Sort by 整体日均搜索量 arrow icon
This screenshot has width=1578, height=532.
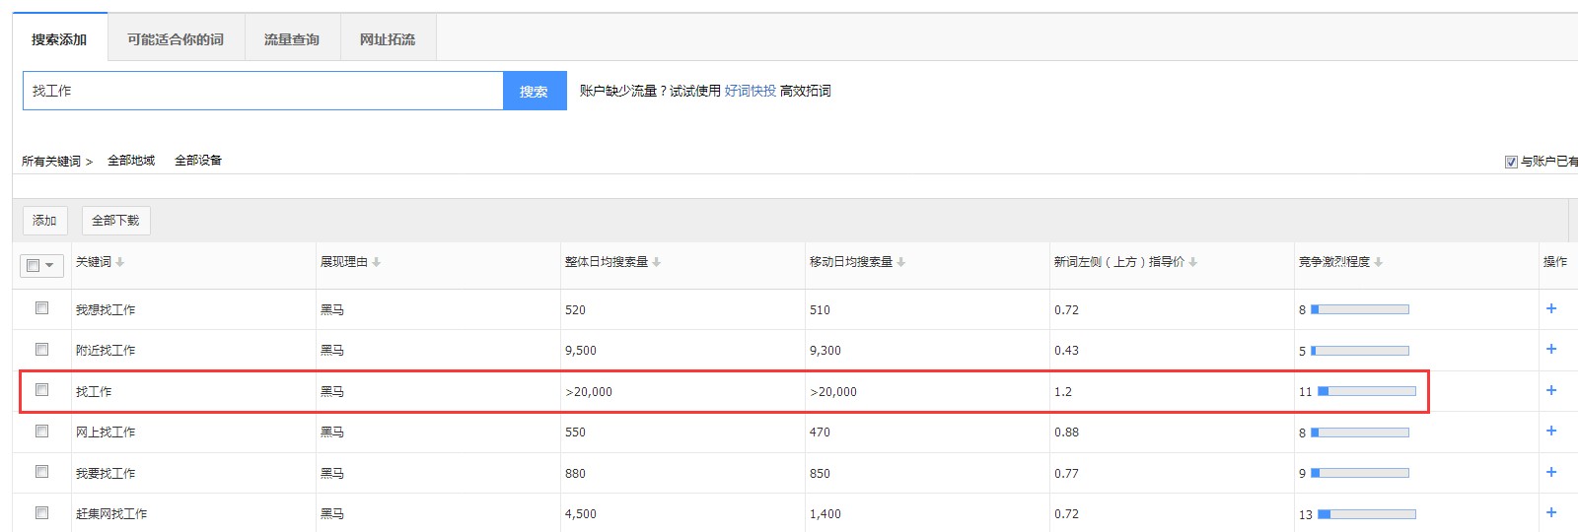[x=657, y=262]
